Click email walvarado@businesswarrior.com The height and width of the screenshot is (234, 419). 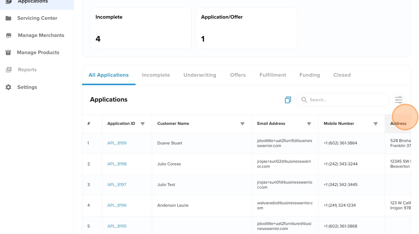(285, 206)
